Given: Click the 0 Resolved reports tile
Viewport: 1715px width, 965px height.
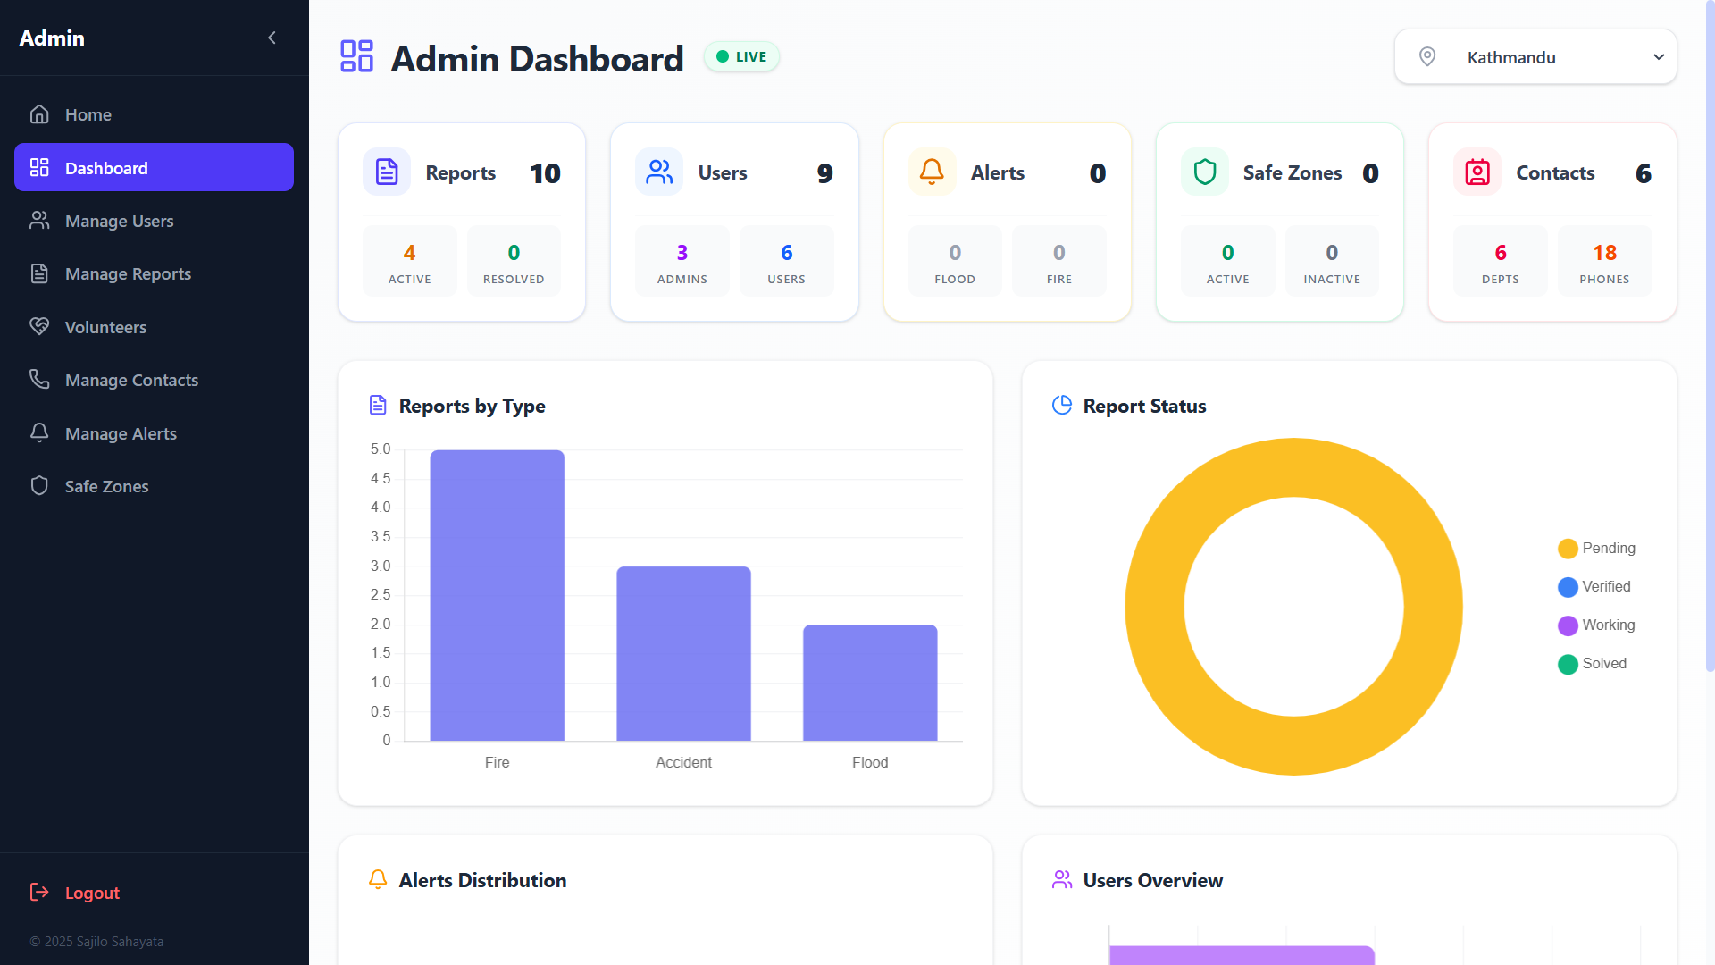Looking at the screenshot, I should pyautogui.click(x=514, y=261).
